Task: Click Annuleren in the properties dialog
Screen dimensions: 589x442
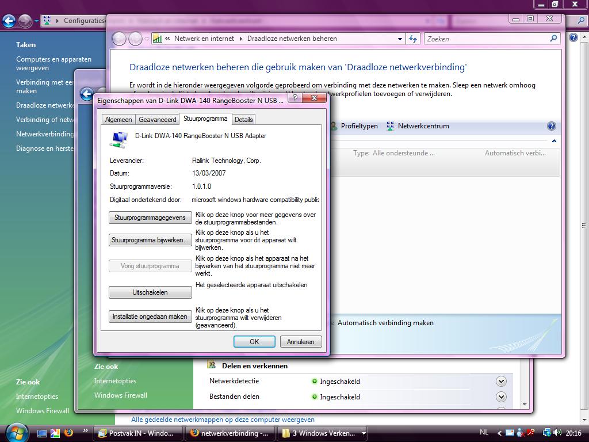Action: point(300,342)
